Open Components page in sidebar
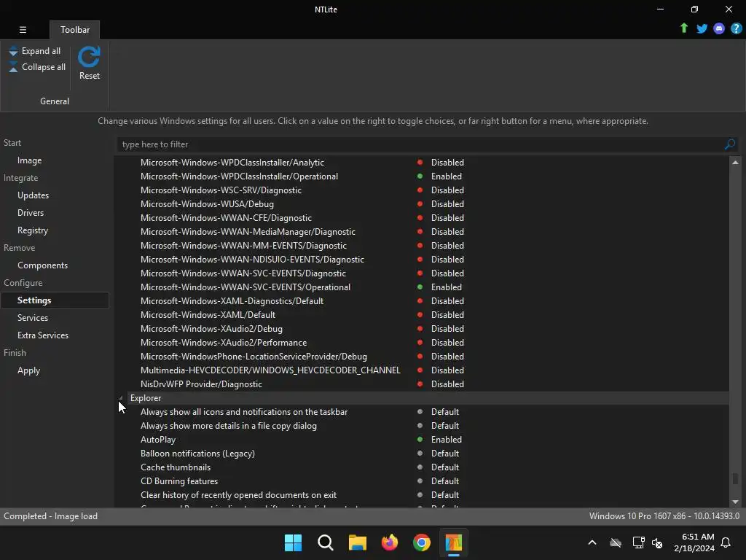Screen dimensions: 746x560 click(42, 265)
